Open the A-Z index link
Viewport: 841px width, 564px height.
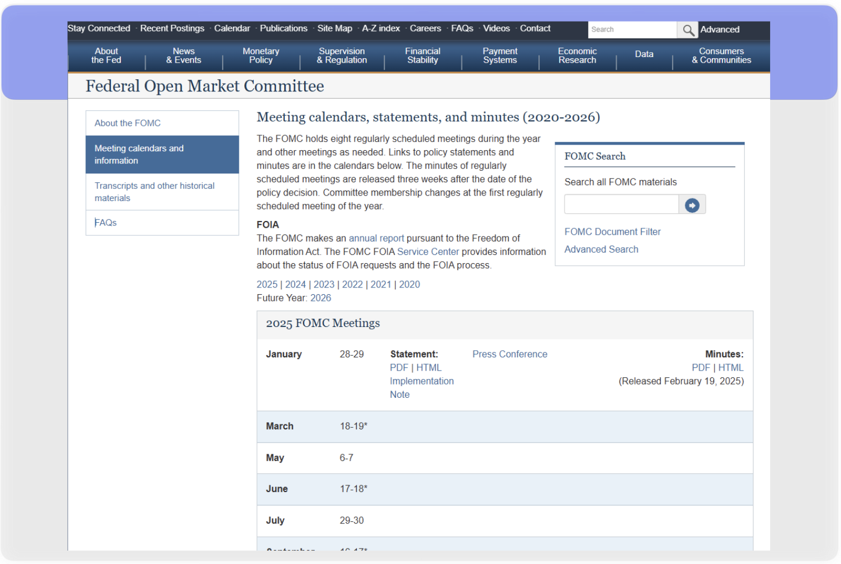pos(381,28)
